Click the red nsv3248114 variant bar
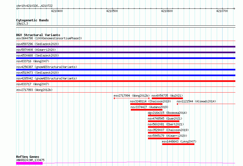 click(x=146, y=104)
